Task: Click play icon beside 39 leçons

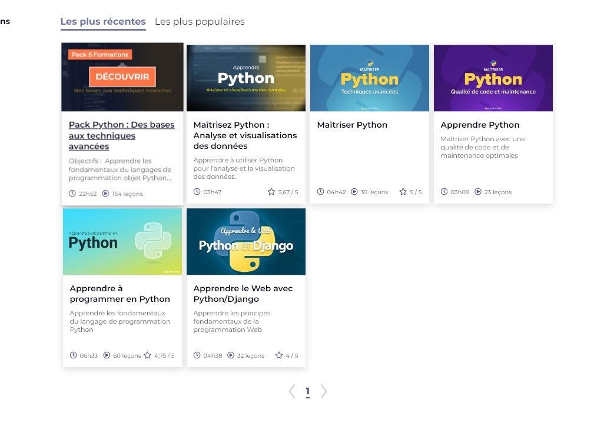Action: pos(354,192)
